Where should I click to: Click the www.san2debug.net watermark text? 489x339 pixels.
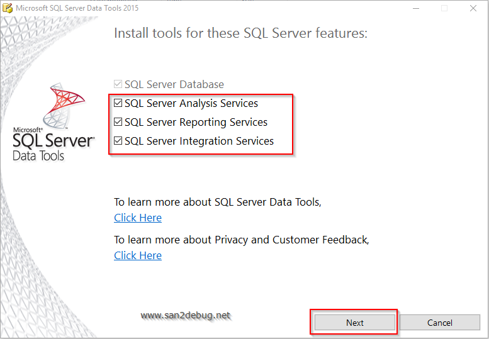186,315
